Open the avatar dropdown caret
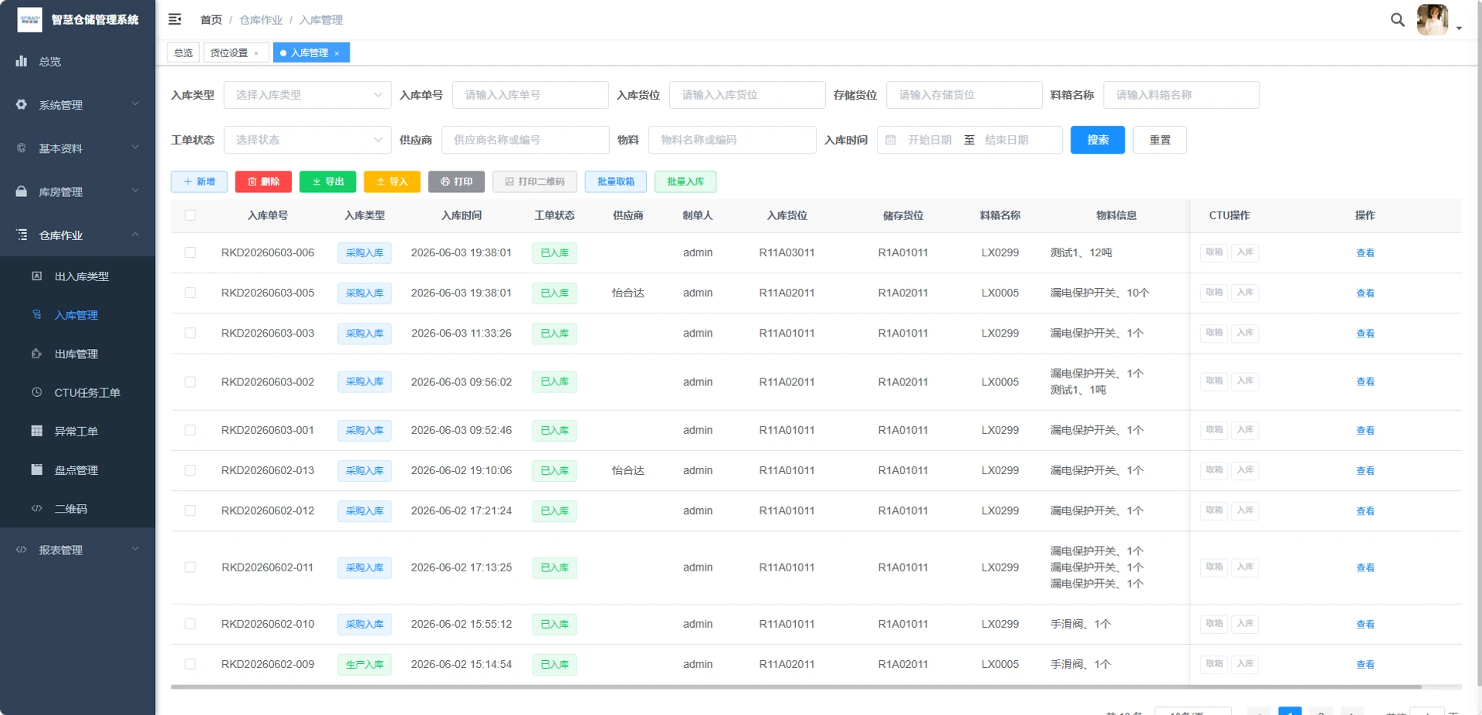Screen dimensions: 1482x715 click(x=1459, y=29)
